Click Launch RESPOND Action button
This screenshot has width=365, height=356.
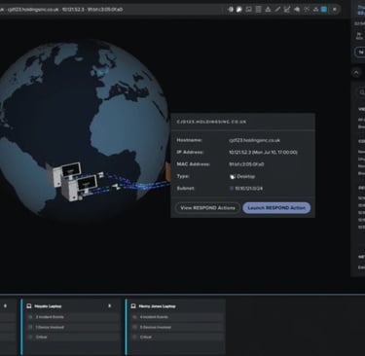point(276,208)
